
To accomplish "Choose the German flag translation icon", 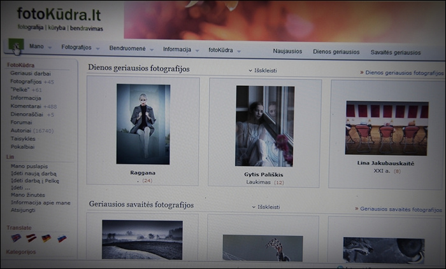I will click(47, 238).
